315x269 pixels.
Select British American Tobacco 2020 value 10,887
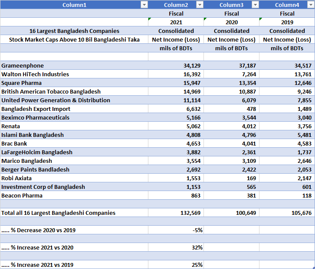pyautogui.click(x=231, y=91)
